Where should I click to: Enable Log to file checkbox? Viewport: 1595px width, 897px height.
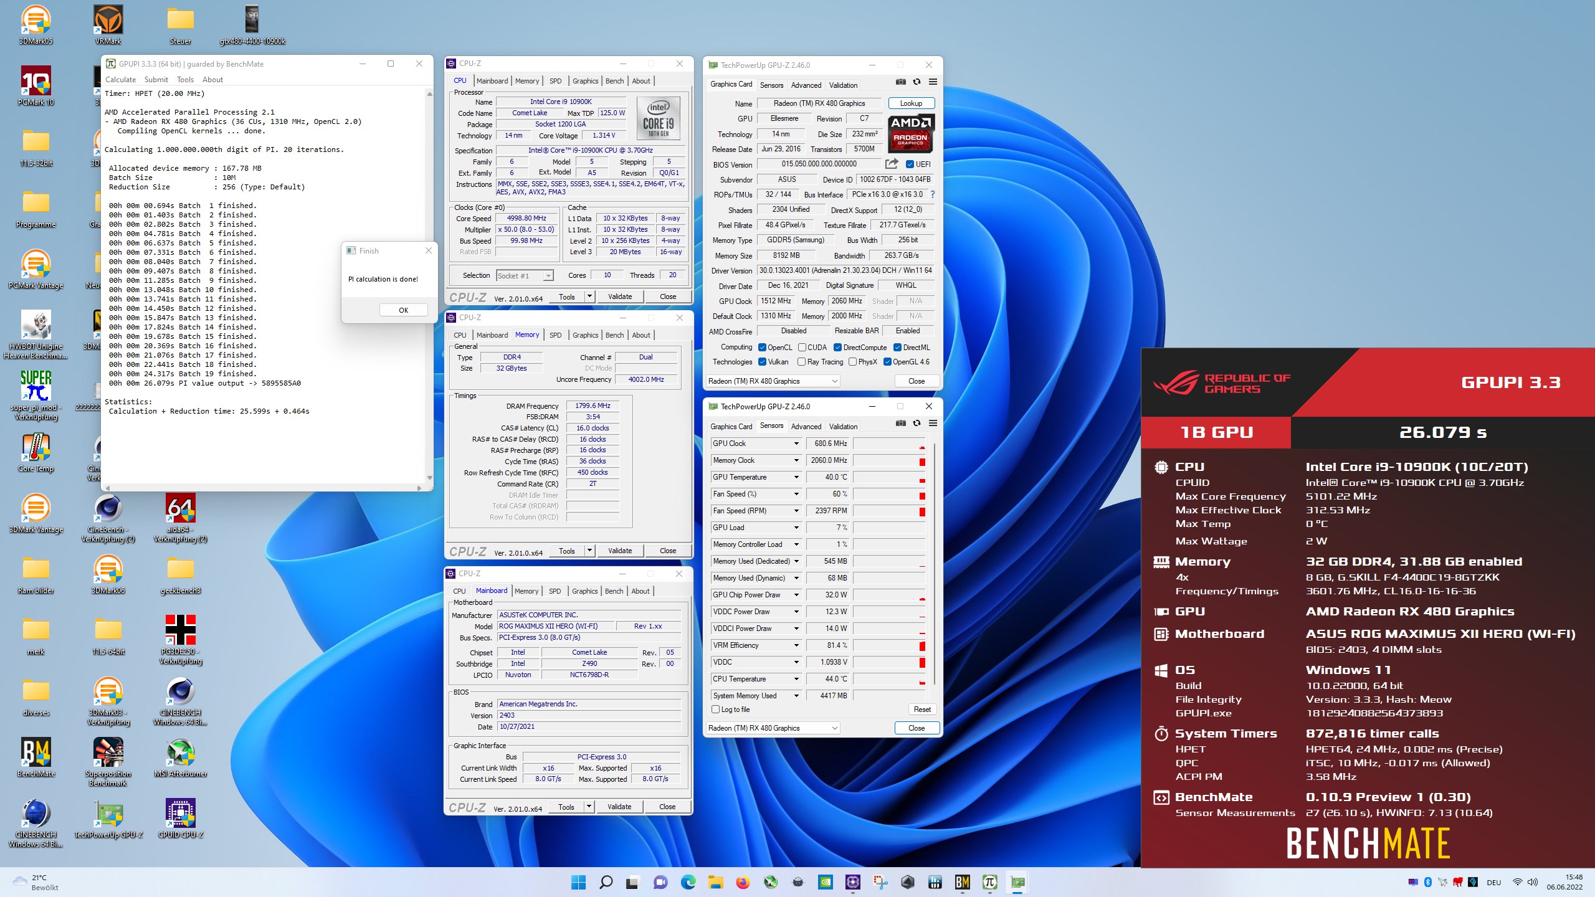(716, 710)
